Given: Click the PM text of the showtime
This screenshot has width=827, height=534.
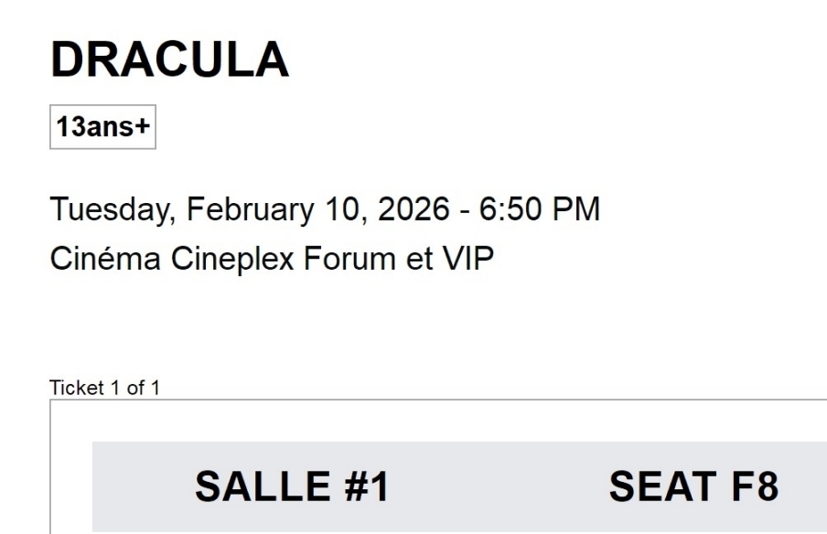Looking at the screenshot, I should (x=574, y=209).
